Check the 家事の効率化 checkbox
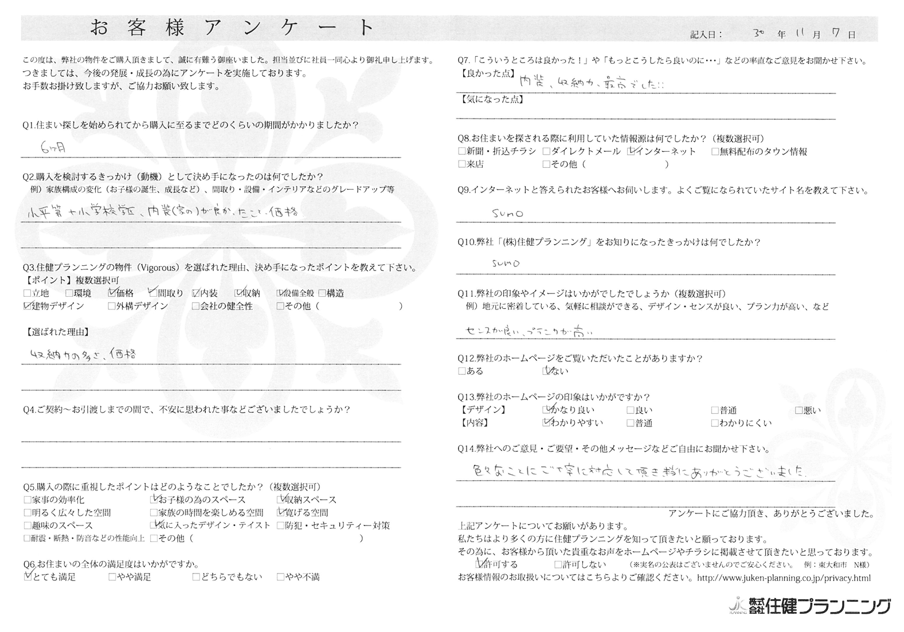This screenshot has width=904, height=632. [27, 500]
